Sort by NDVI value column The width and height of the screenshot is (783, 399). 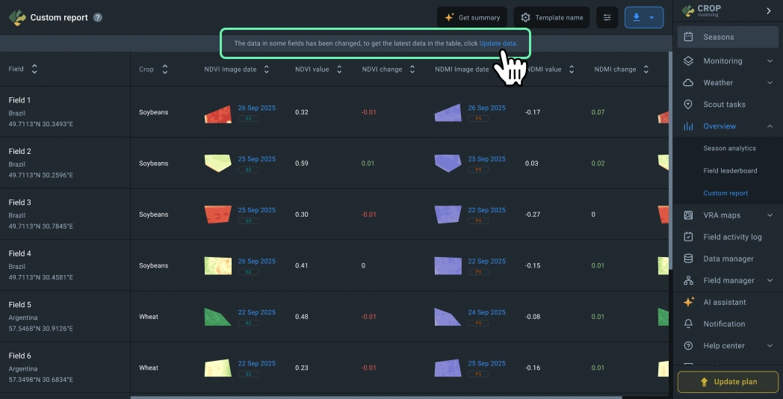(x=339, y=69)
